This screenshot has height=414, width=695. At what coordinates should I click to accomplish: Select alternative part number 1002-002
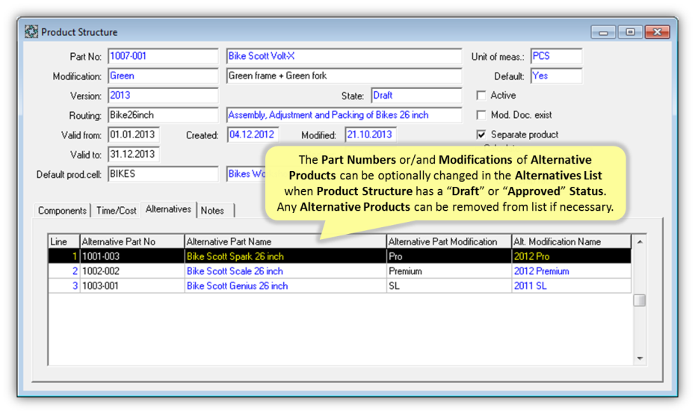pyautogui.click(x=132, y=271)
